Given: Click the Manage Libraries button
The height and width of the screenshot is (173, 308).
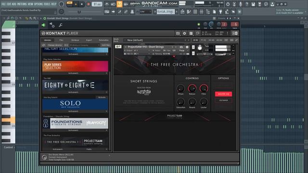Looking at the screenshot, I should [54, 45].
